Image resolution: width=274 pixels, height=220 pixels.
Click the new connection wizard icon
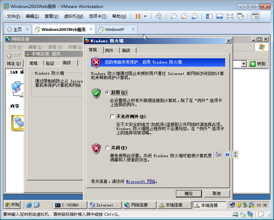point(17,123)
